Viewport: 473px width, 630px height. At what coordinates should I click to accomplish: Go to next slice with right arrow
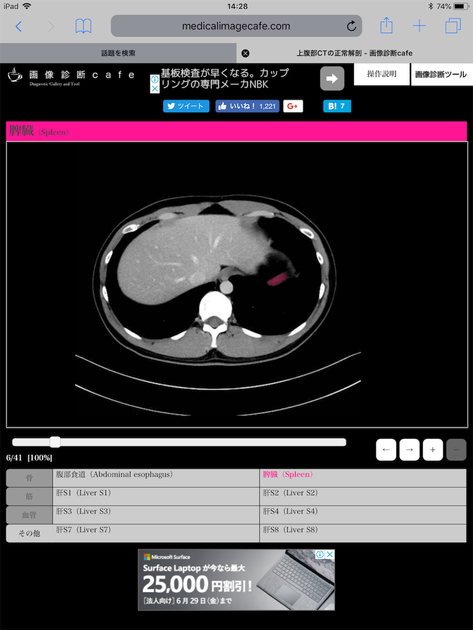tap(410, 450)
